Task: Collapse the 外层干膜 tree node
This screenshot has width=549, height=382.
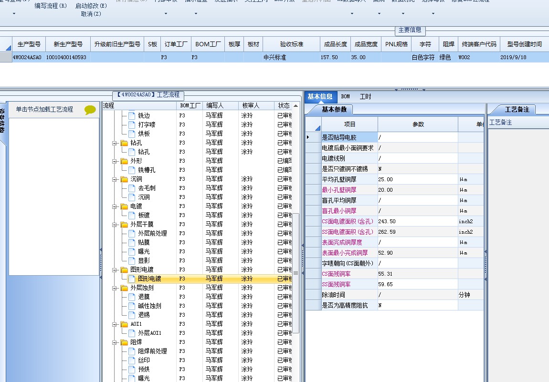Action: [x=115, y=225]
